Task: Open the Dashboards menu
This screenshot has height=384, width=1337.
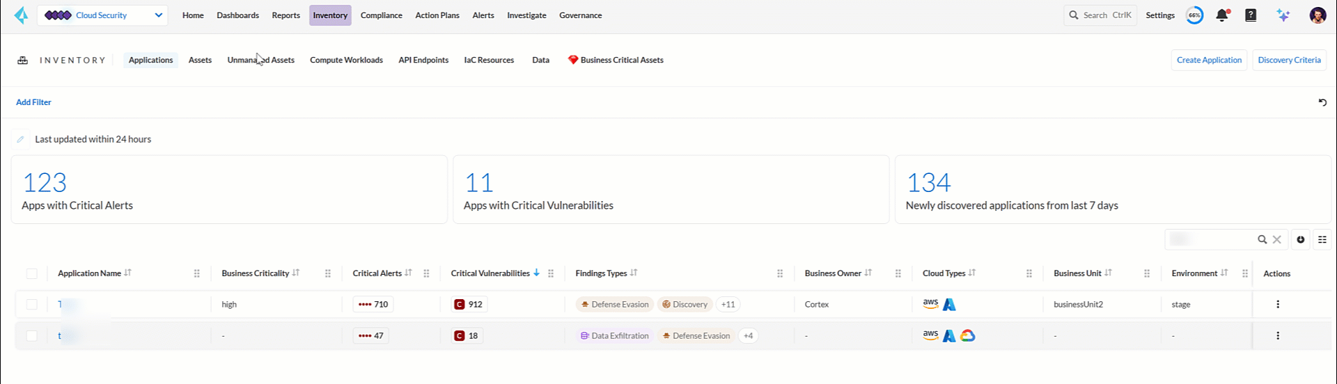Action: [x=237, y=15]
